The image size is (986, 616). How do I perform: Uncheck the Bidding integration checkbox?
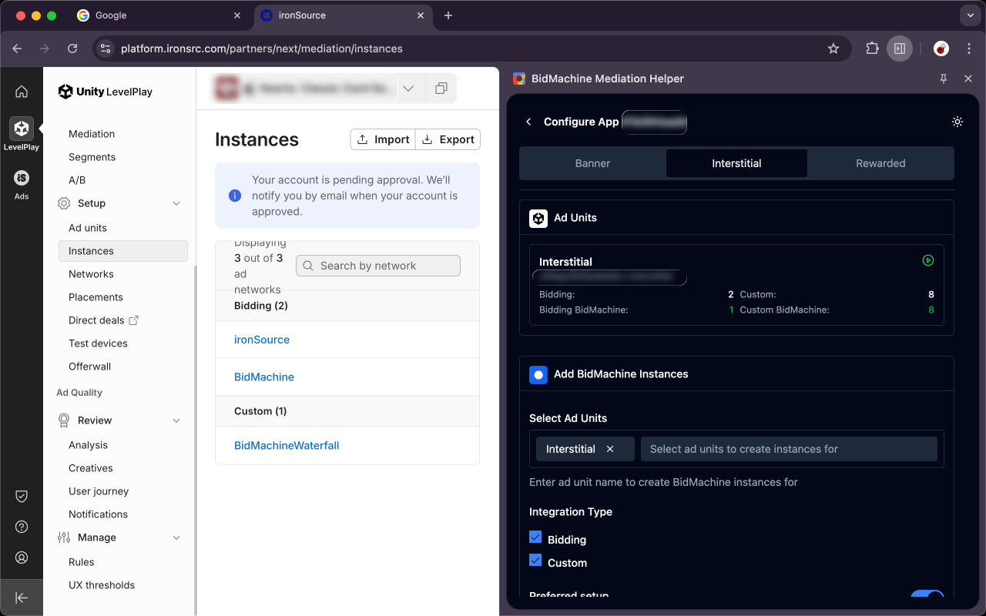pos(535,537)
